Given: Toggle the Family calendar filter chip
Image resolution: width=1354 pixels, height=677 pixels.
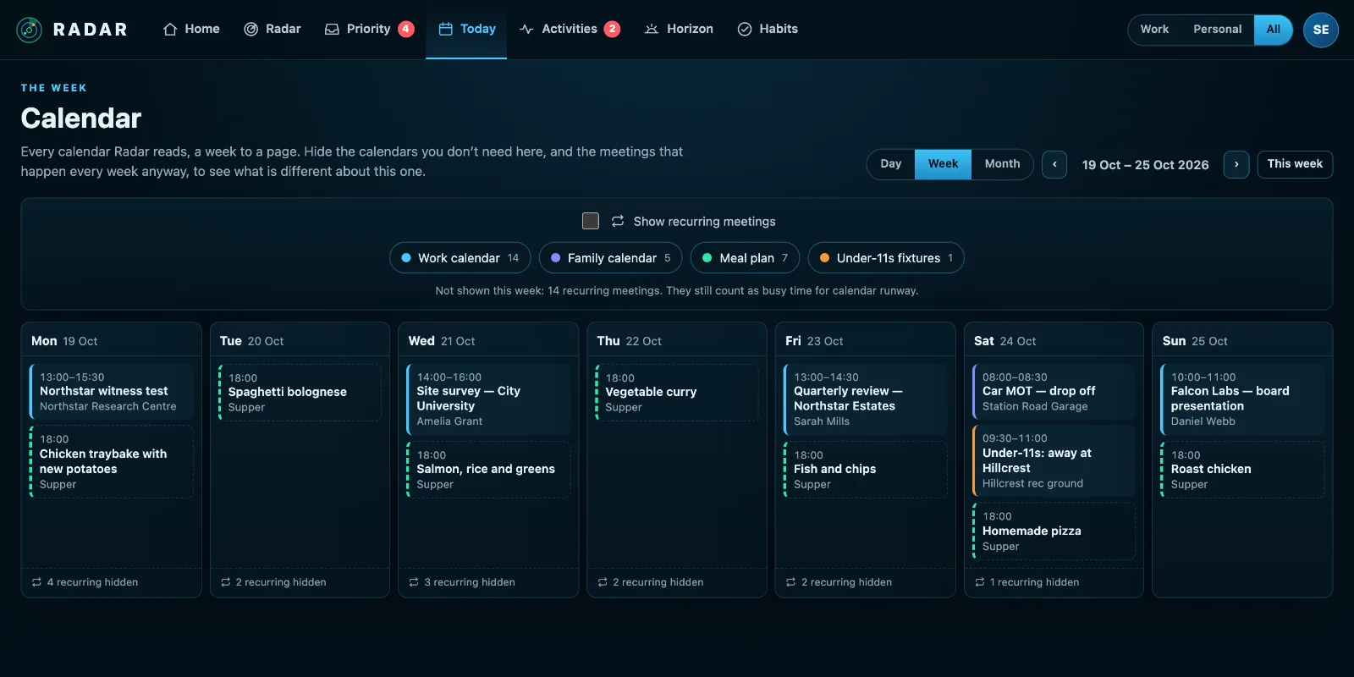Looking at the screenshot, I should [611, 258].
